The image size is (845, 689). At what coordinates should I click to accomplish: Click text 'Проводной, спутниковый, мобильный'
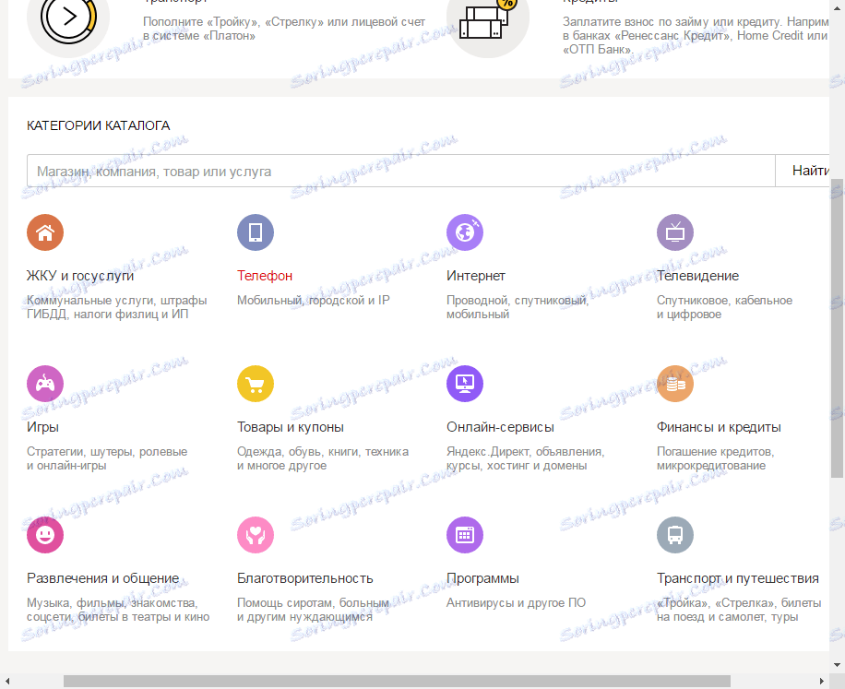pyautogui.click(x=518, y=307)
